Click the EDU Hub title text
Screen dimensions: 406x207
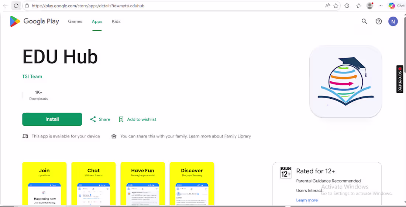point(60,57)
